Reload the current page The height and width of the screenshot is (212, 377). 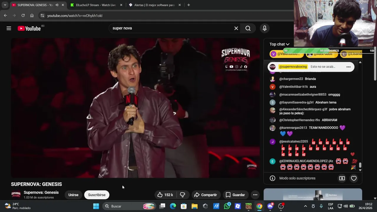click(23, 16)
